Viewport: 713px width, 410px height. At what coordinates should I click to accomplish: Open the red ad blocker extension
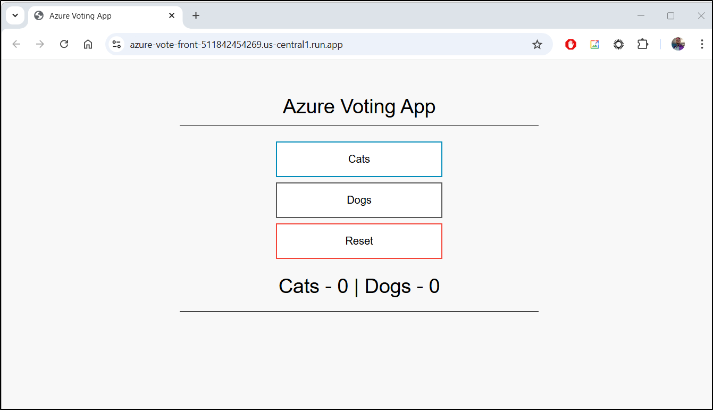(571, 45)
